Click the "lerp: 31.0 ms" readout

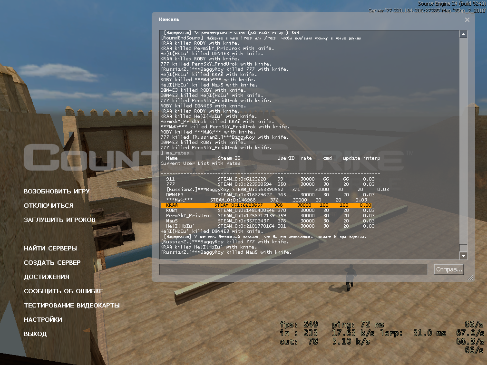coord(413,333)
